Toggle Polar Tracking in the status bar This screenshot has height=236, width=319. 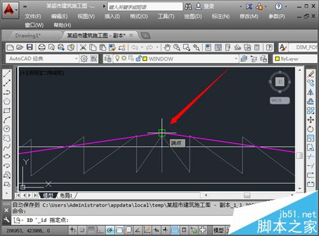[x=110, y=230]
